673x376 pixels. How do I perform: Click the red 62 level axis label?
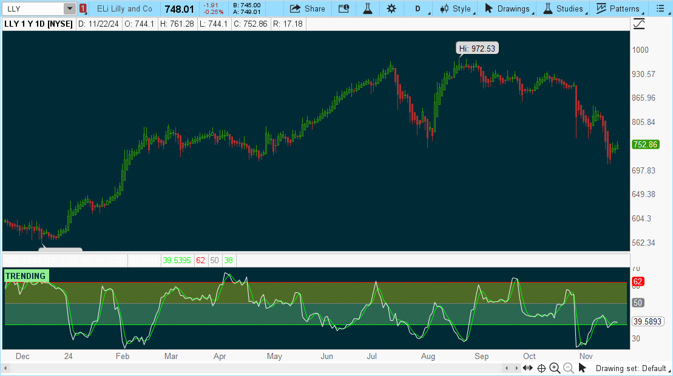tap(638, 281)
